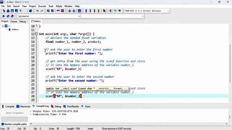Click 'Compilation Time: 0.58s' in the log

tap(49, 114)
